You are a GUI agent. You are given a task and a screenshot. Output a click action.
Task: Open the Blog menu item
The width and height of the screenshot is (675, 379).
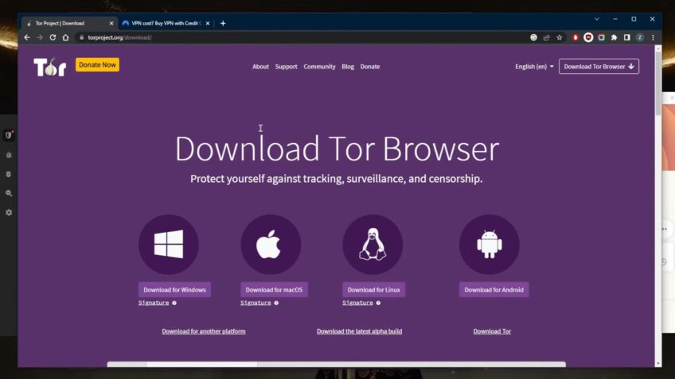click(348, 67)
